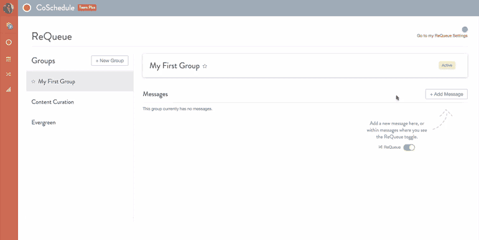Viewport: 479px width, 240px height.
Task: Click the ReQueue page heading
Action: (52, 37)
